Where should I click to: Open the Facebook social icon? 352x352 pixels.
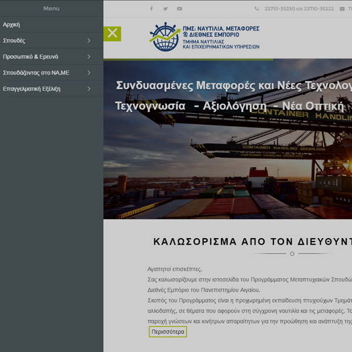click(x=151, y=9)
